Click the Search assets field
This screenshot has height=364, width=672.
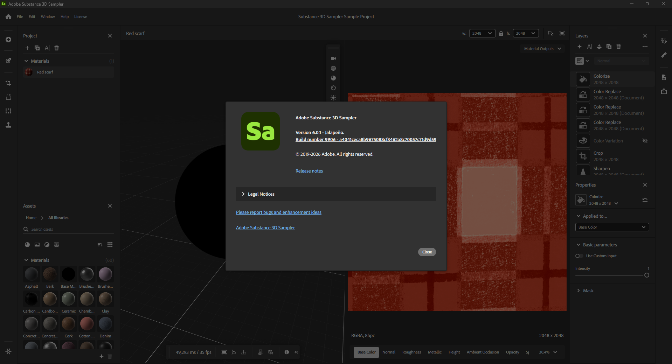click(x=69, y=229)
